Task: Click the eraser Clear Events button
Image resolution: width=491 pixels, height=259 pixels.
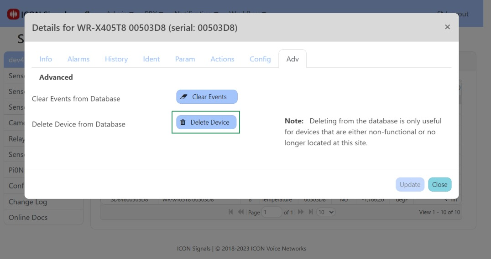Action: (x=207, y=97)
